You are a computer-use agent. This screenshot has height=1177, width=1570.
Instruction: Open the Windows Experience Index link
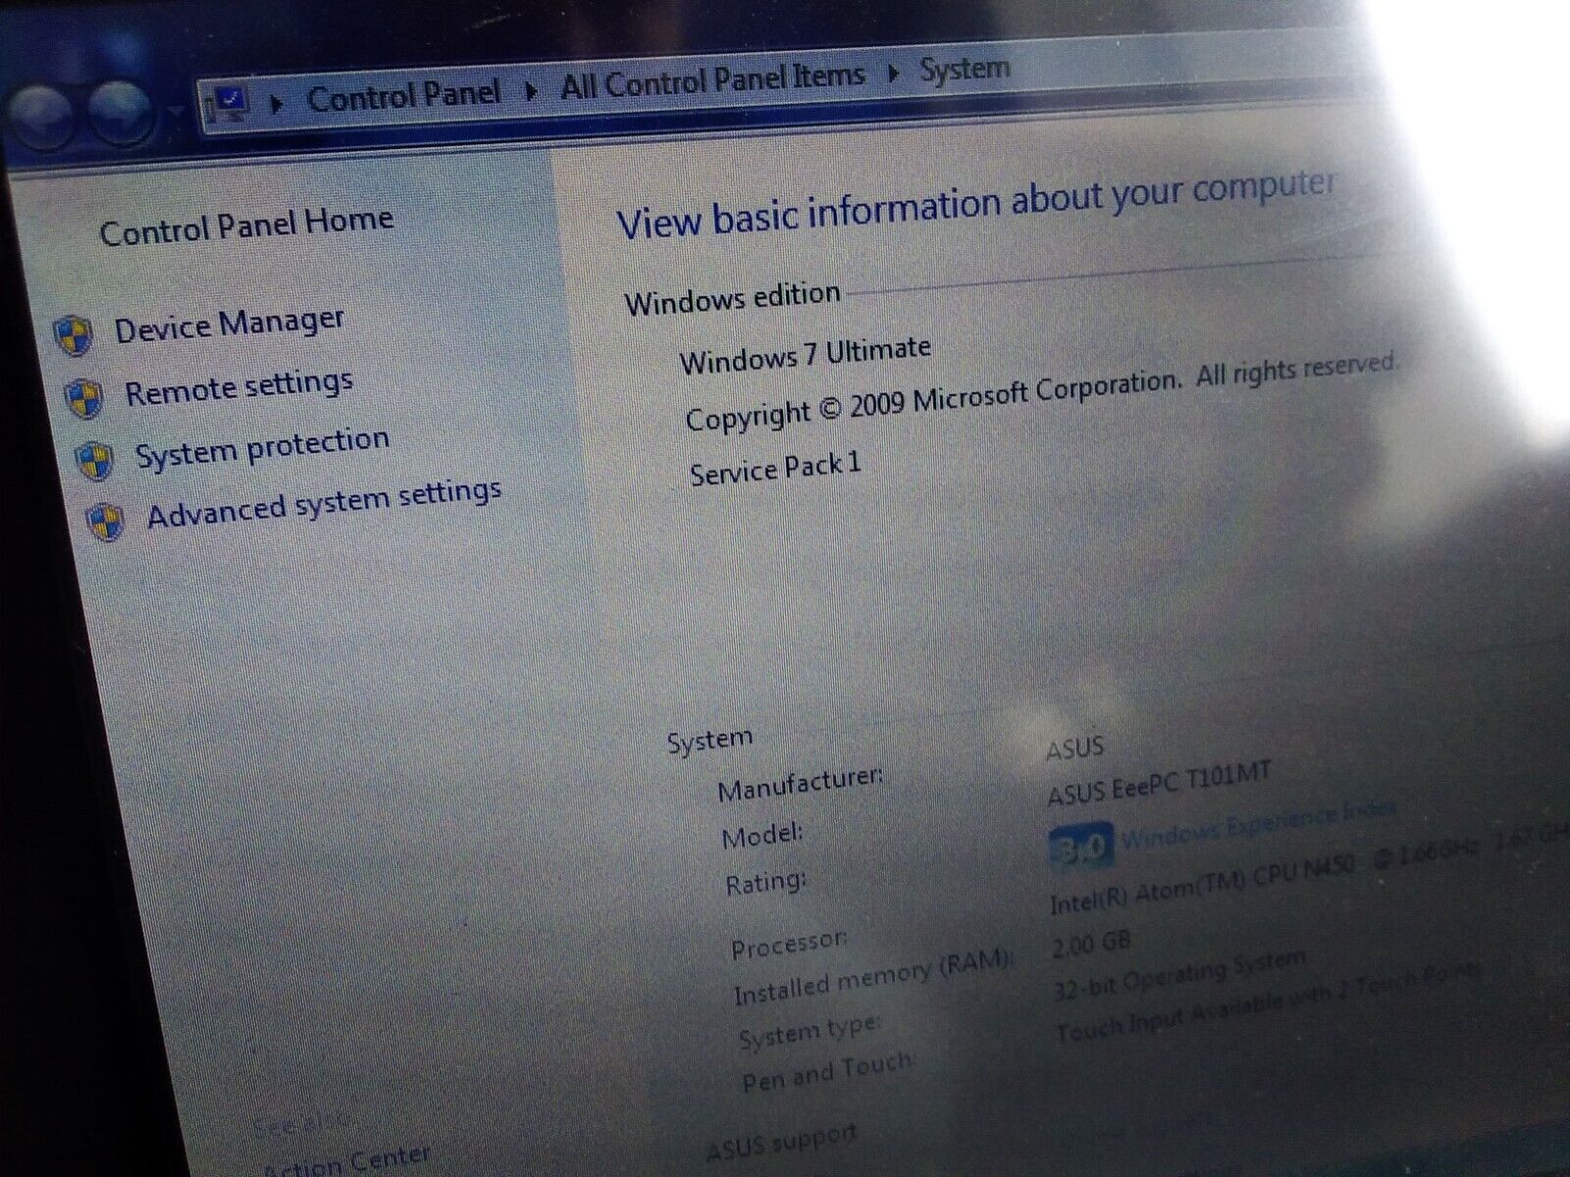[1258, 824]
